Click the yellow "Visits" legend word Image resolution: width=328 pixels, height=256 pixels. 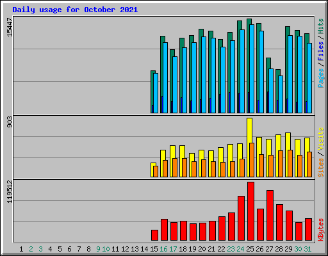pyautogui.click(x=321, y=140)
